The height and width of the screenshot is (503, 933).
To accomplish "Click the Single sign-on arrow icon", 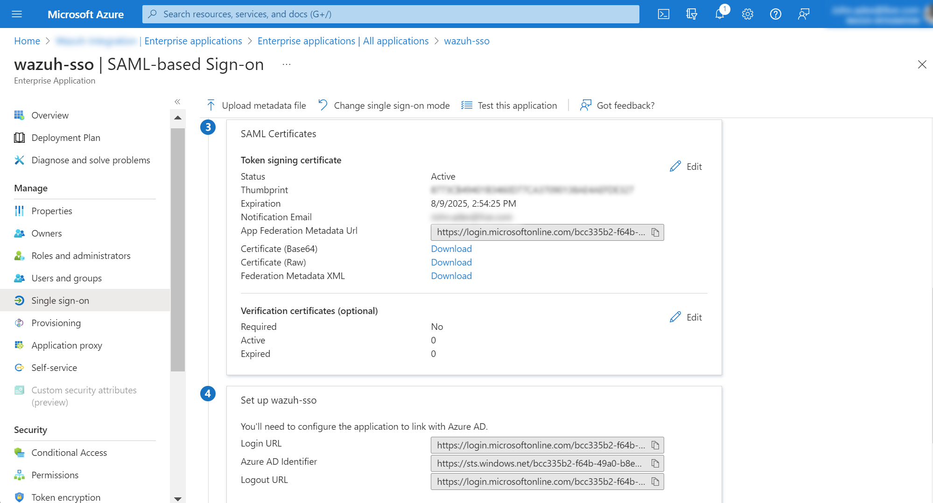I will pyautogui.click(x=19, y=300).
